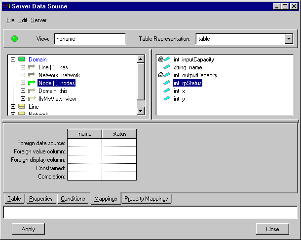Click the arrow icon beside Line [ ] lines
The width and height of the screenshot is (301, 240).
32,67
